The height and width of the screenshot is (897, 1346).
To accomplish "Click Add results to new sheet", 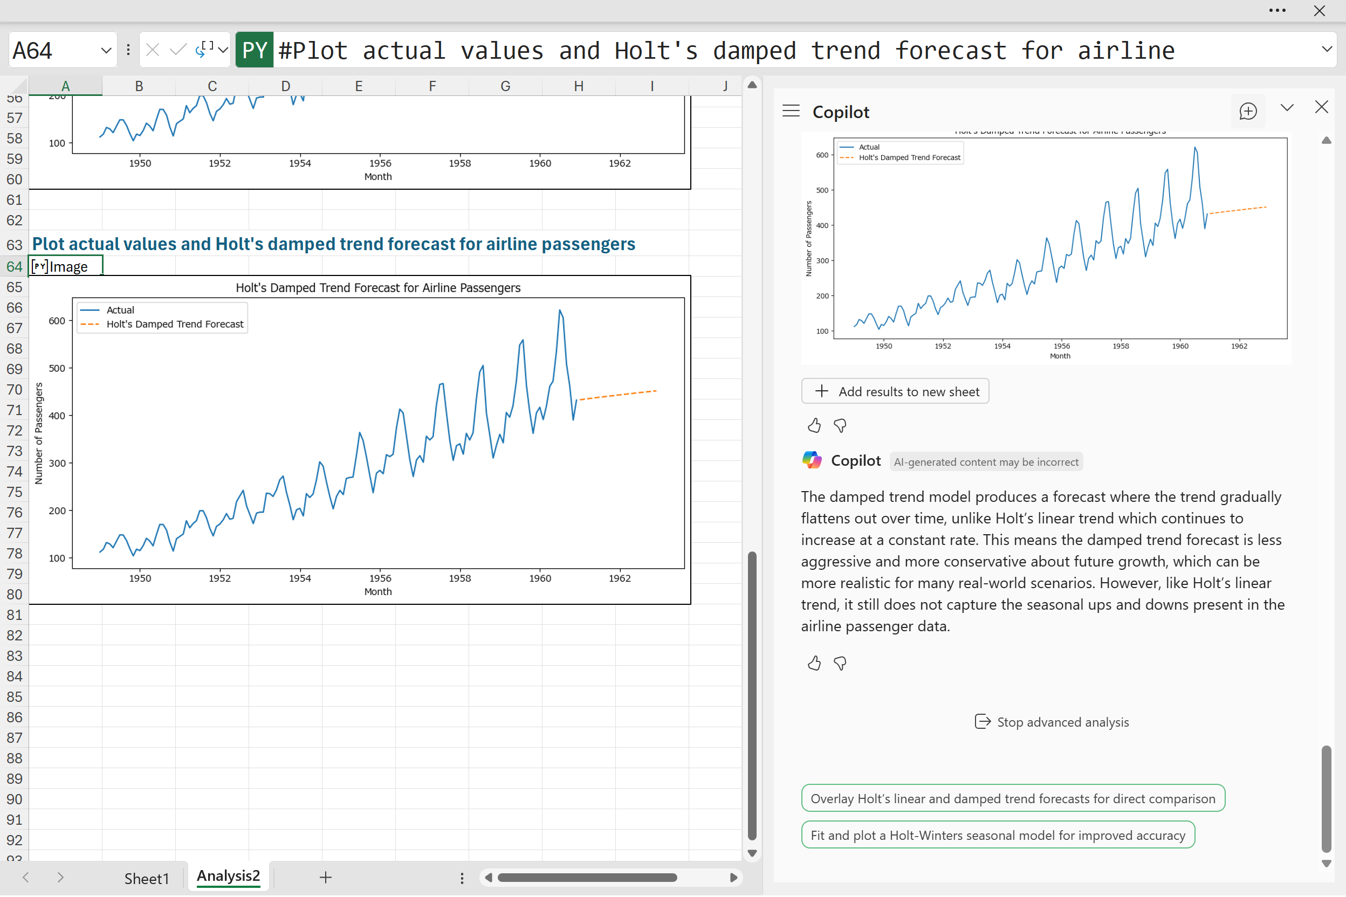I will coord(895,391).
